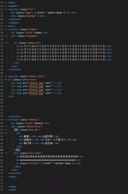
Task: Click the highlighted opening div on line 57
Action: pyautogui.click(x=16, y=130)
